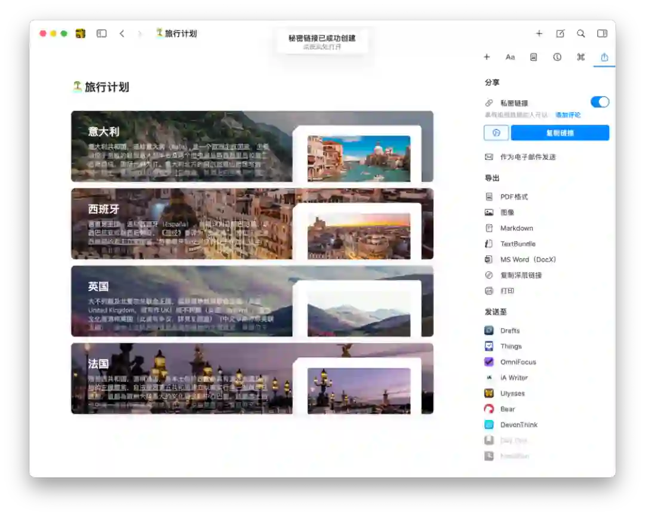Open the Aa text style tab

point(510,57)
